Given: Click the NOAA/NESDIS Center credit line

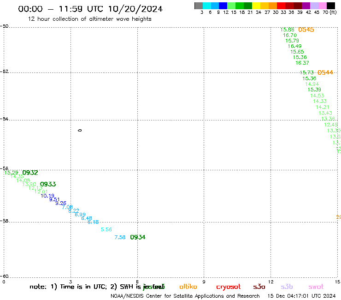Looking at the screenshot, I should [x=185, y=296].
